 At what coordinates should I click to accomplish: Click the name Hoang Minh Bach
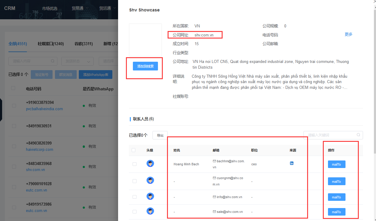[186, 164]
